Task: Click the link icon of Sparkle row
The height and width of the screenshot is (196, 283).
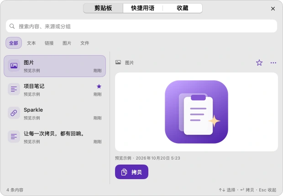Action: (x=14, y=113)
